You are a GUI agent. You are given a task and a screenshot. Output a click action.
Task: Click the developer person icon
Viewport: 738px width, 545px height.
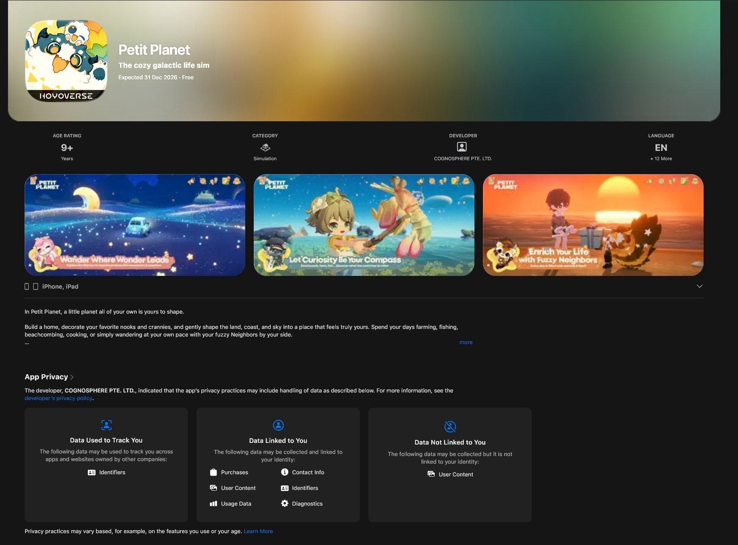point(462,147)
